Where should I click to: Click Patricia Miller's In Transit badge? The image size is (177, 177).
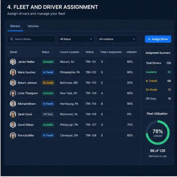click(x=48, y=136)
